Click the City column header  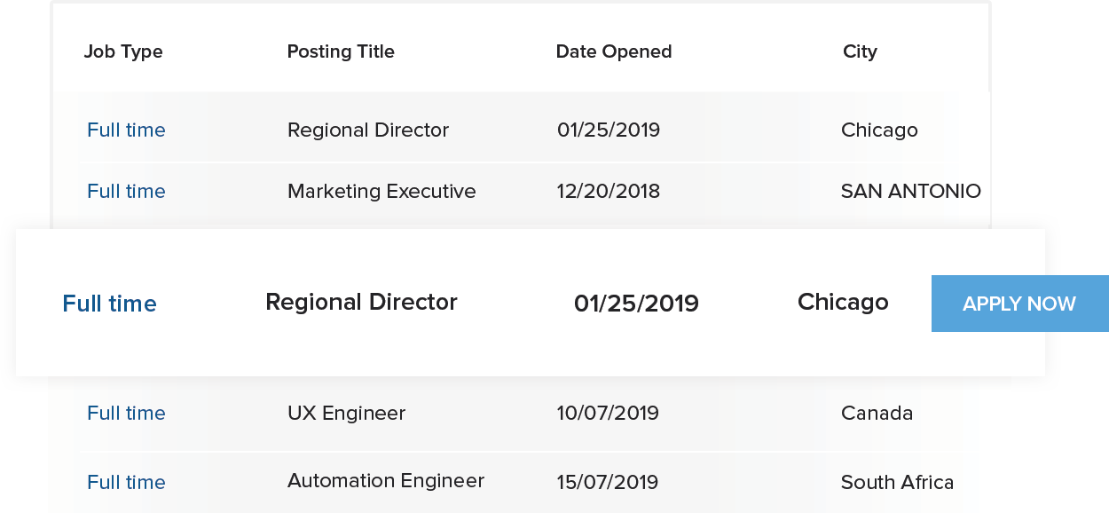(860, 51)
